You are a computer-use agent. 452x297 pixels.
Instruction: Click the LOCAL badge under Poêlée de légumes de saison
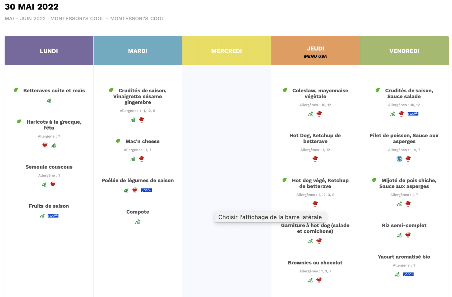click(146, 190)
